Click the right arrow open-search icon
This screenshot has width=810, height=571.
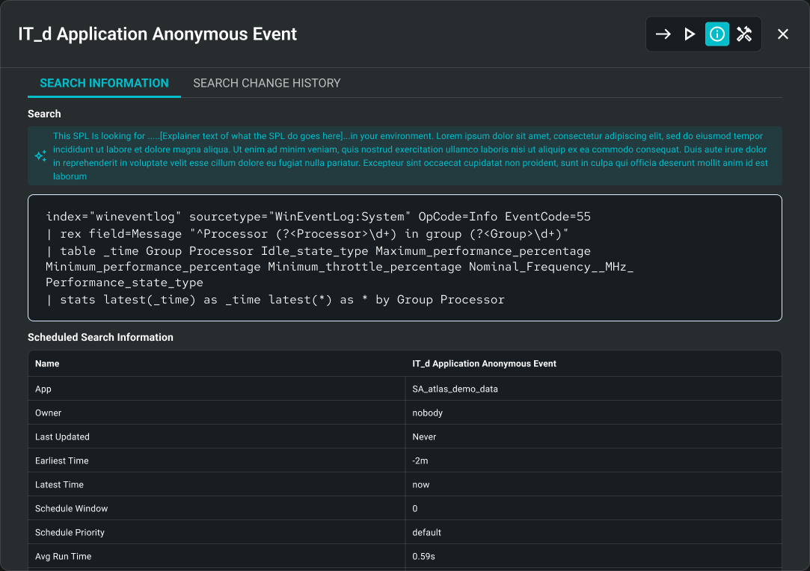click(663, 34)
